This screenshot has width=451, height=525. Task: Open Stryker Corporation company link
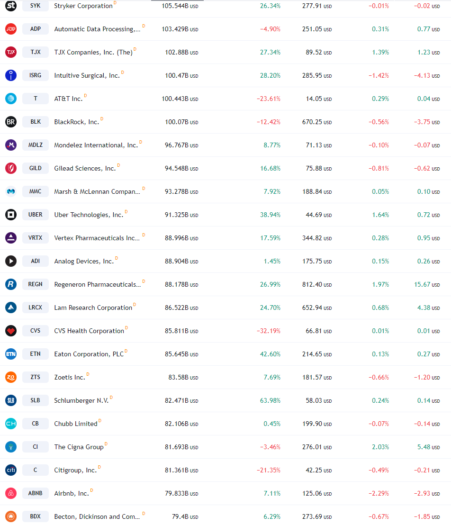pyautogui.click(x=83, y=6)
